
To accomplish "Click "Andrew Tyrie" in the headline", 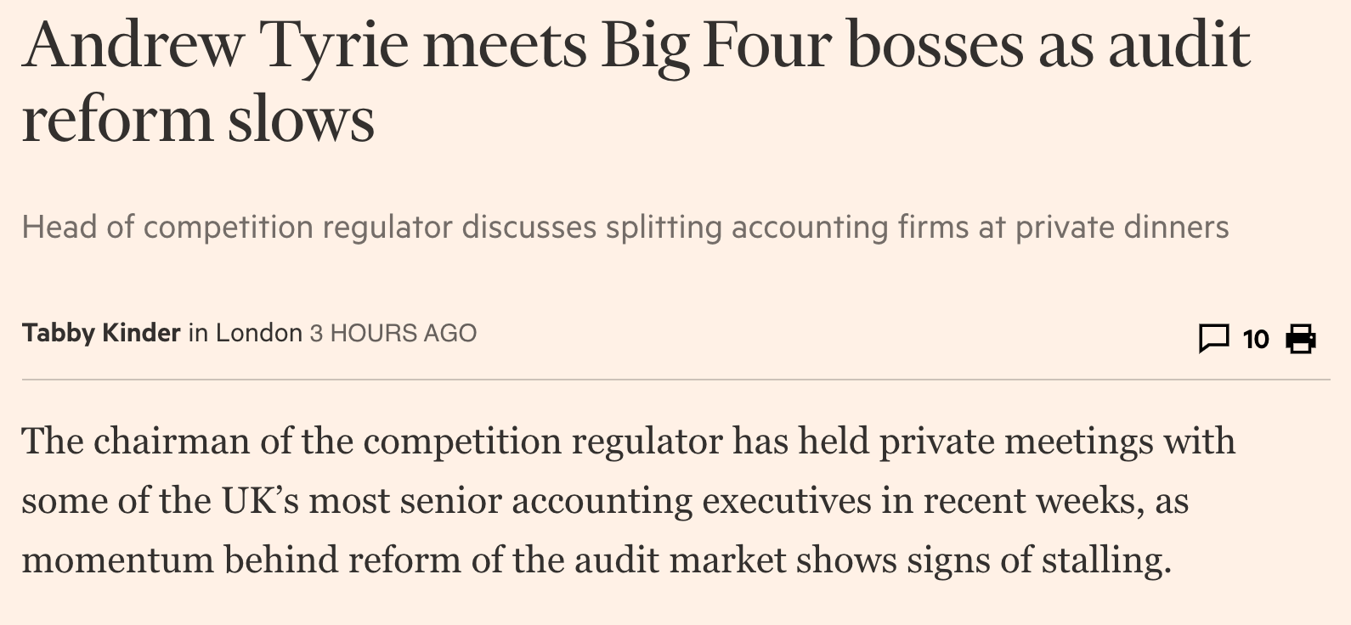I will pos(215,45).
